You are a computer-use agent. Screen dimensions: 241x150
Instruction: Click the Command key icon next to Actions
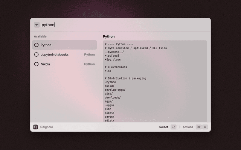point(198,127)
